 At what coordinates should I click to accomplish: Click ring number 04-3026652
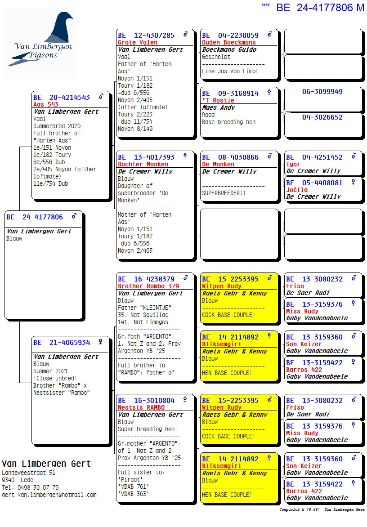pos(322,117)
